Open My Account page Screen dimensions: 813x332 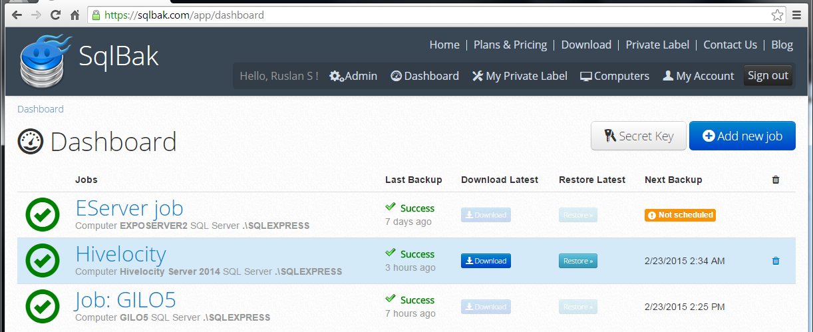[698, 76]
